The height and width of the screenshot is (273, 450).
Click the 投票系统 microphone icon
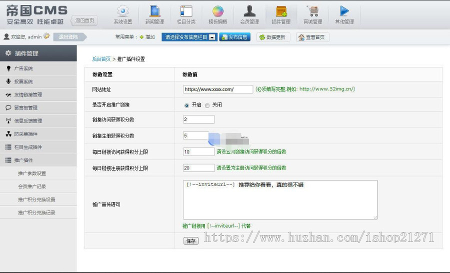(x=8, y=81)
